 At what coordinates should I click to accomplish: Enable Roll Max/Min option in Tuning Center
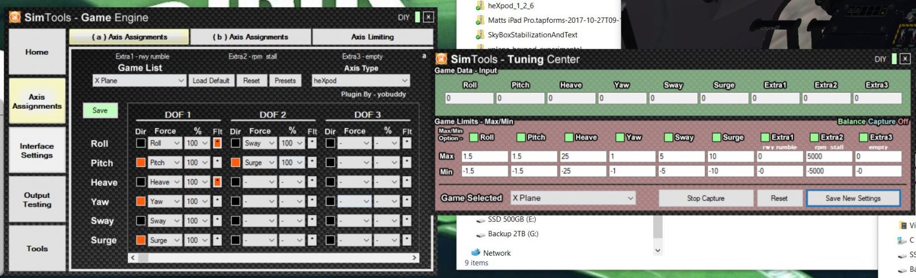pyautogui.click(x=473, y=137)
